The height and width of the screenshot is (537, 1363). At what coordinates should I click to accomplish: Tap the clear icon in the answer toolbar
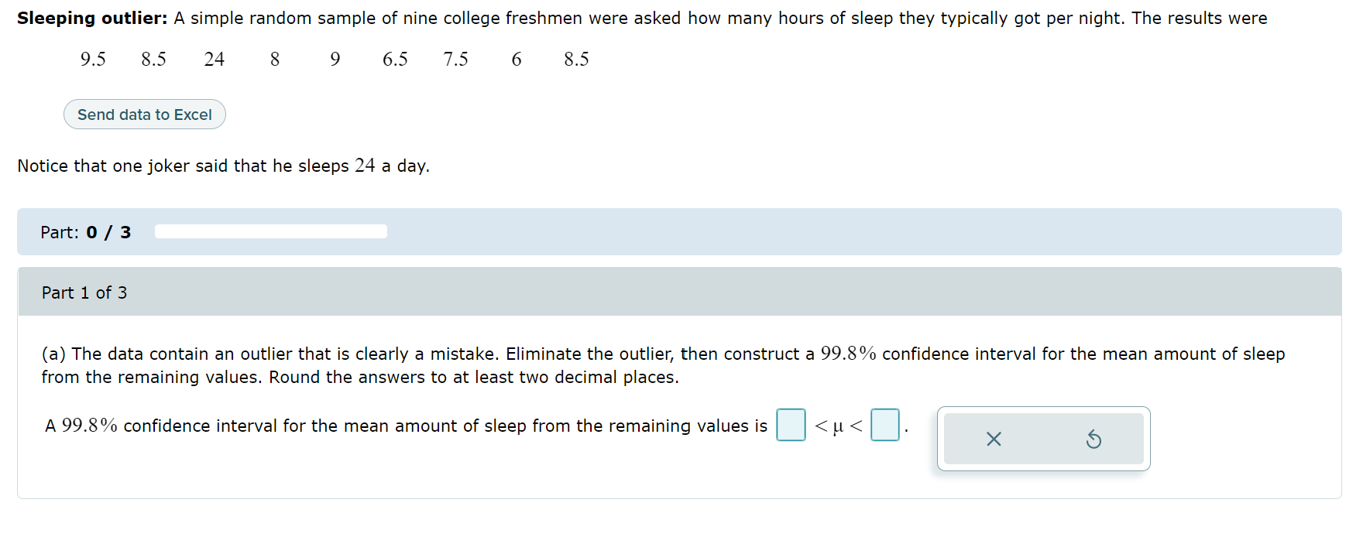coord(994,439)
